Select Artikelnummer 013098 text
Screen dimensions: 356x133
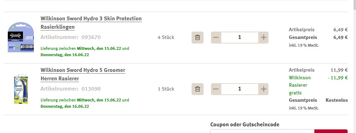click(x=71, y=89)
